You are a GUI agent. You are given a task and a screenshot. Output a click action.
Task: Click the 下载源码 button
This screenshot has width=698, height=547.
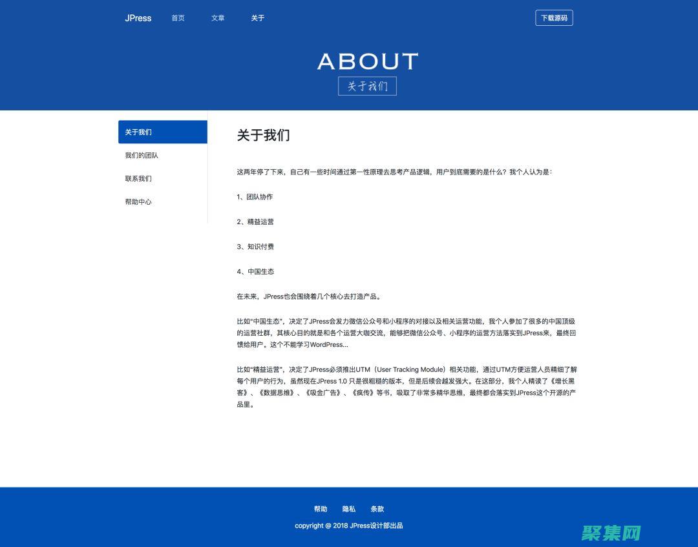(x=554, y=17)
